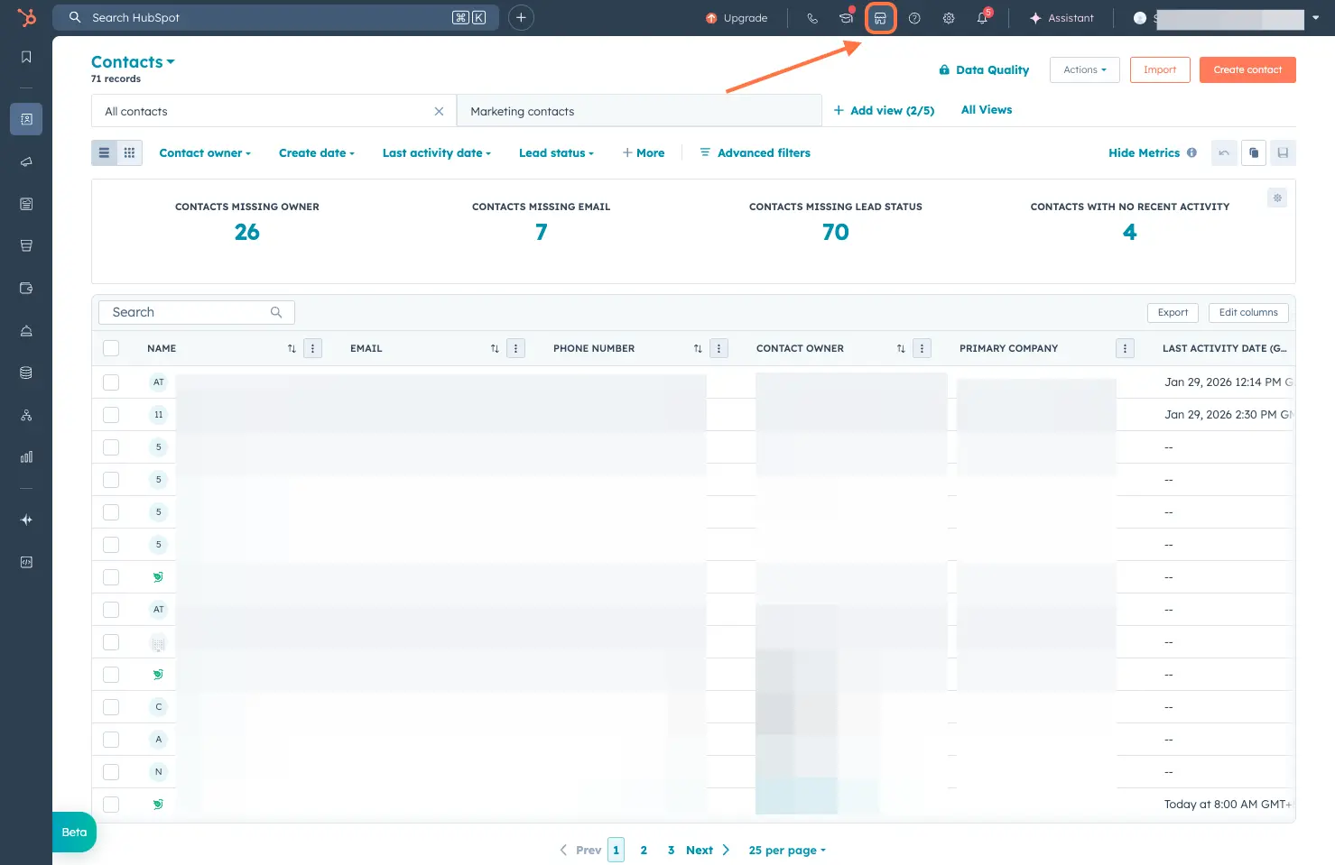Switch to board grid view
1335x865 pixels.
[129, 153]
